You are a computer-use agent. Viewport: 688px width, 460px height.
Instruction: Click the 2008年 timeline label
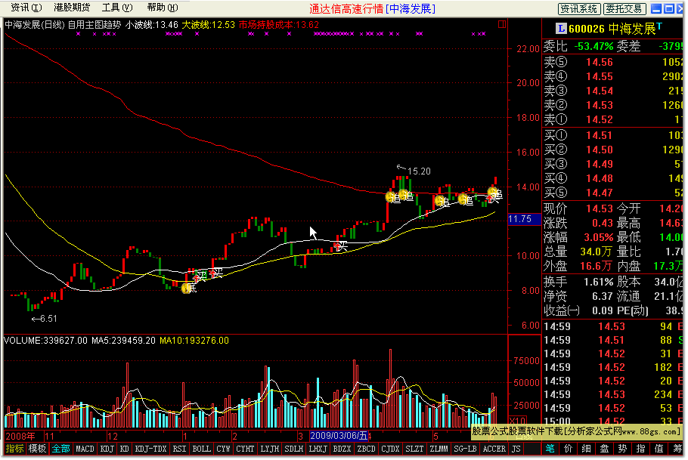(20, 437)
